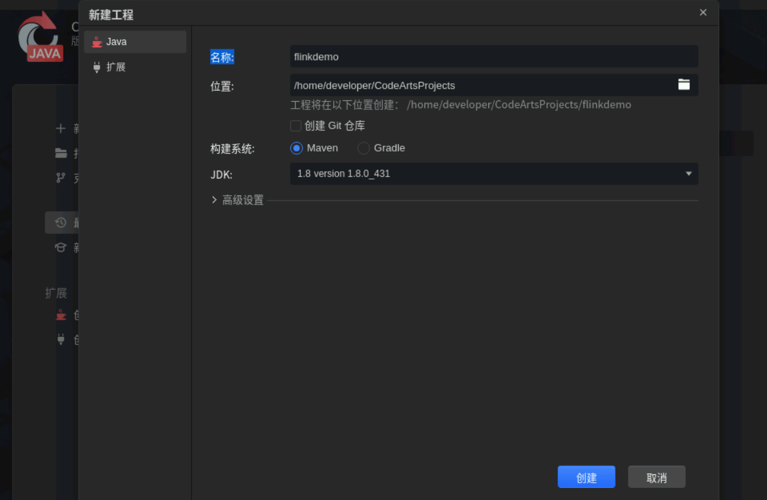Viewport: 767px width, 500px height.
Task: Click the 名称: label
Action: (222, 58)
